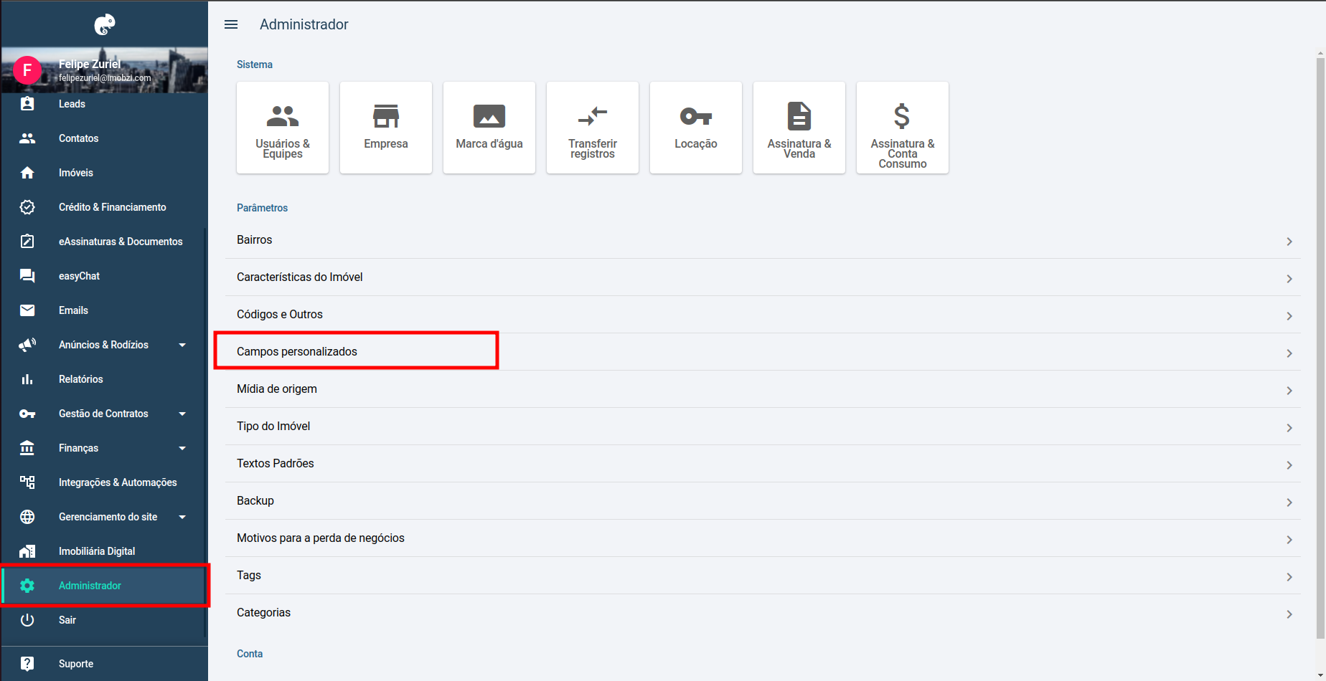Expand Gerenciamento do site dropdown arrow
The height and width of the screenshot is (681, 1326).
click(x=182, y=517)
